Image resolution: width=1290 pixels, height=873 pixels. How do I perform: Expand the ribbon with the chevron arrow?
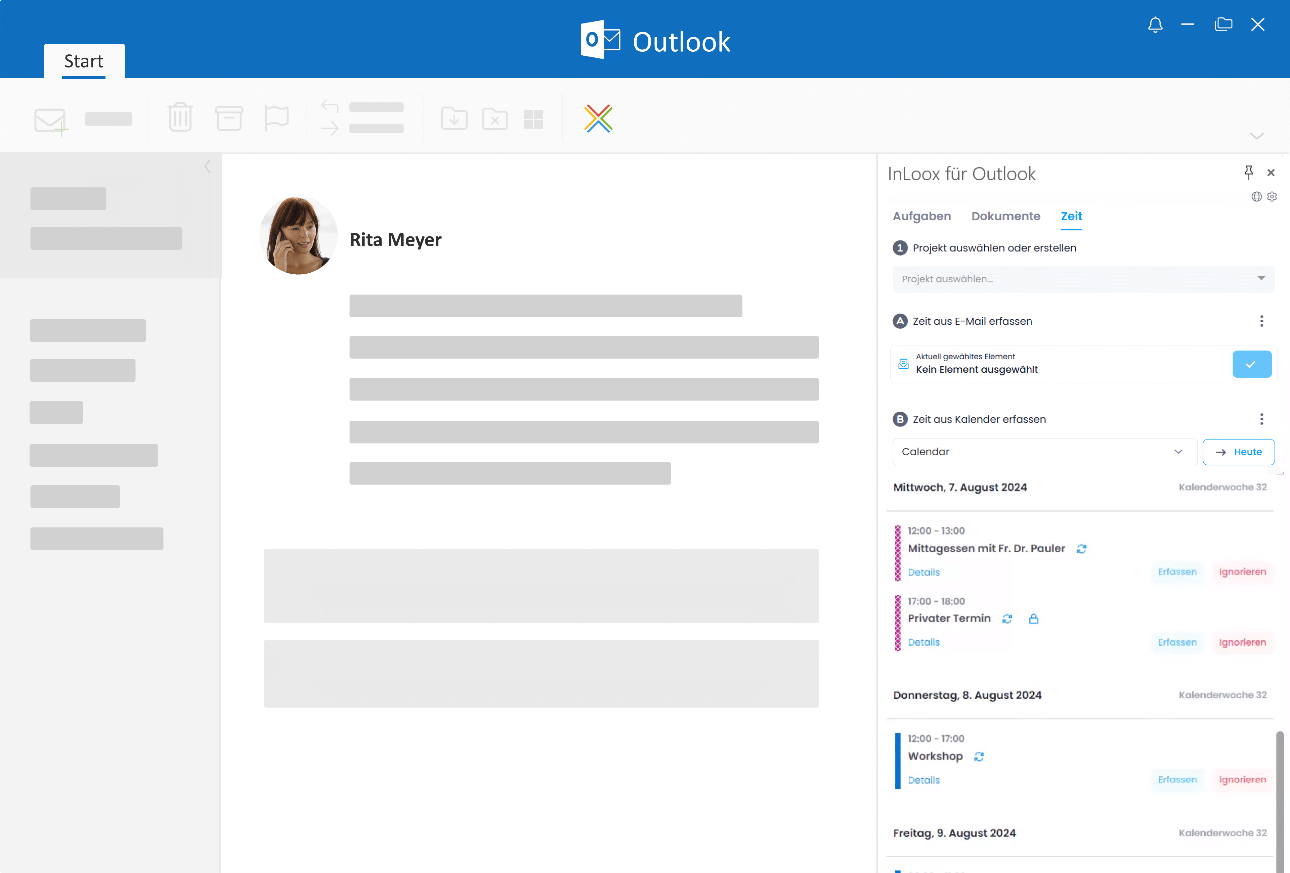click(x=1257, y=136)
